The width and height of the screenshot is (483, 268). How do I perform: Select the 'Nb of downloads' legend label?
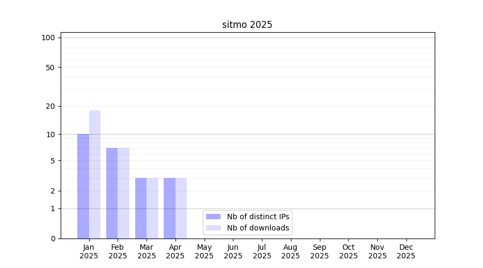pyautogui.click(x=258, y=228)
